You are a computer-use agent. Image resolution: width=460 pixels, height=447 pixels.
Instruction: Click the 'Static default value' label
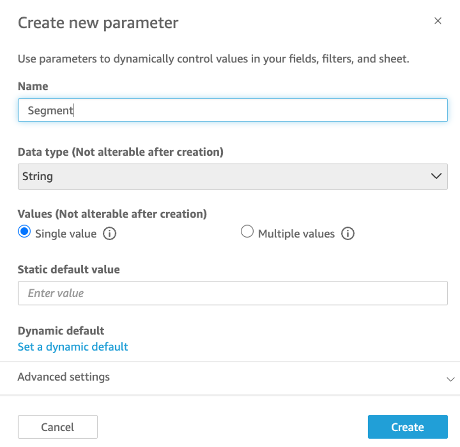click(x=68, y=269)
